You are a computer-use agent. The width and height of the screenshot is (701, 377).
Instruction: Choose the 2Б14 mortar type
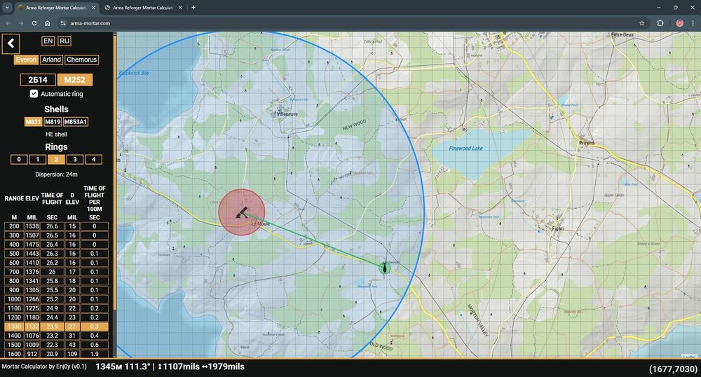click(38, 80)
